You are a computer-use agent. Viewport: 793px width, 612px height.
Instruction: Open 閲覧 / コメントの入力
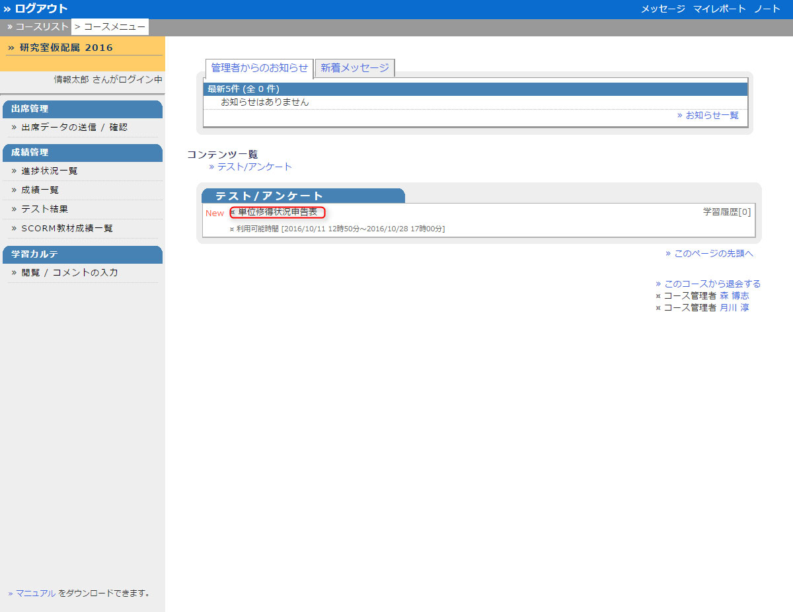(x=69, y=272)
